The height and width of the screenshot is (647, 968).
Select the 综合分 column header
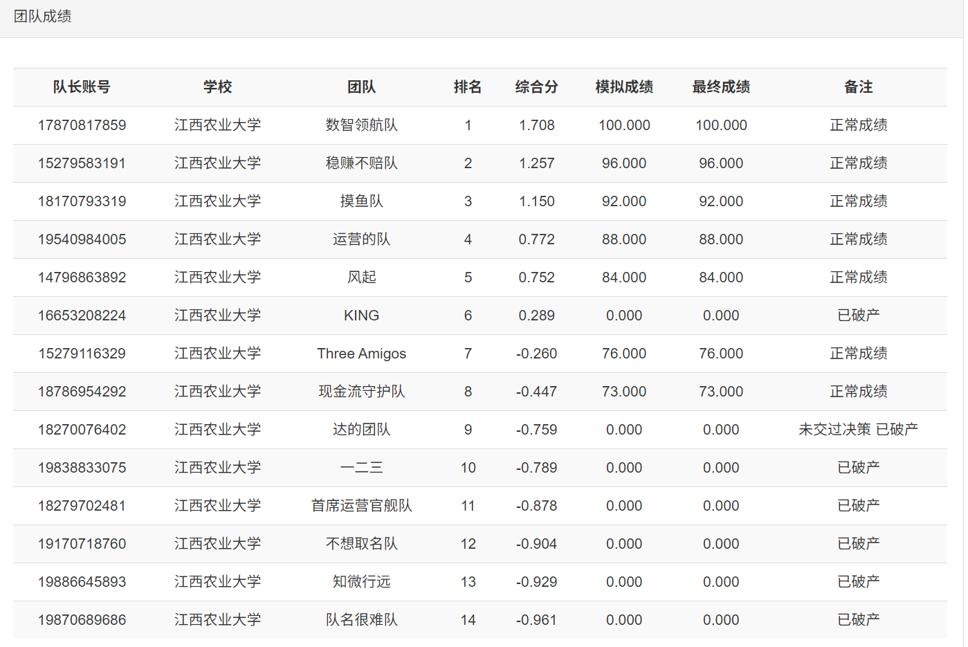(x=536, y=87)
